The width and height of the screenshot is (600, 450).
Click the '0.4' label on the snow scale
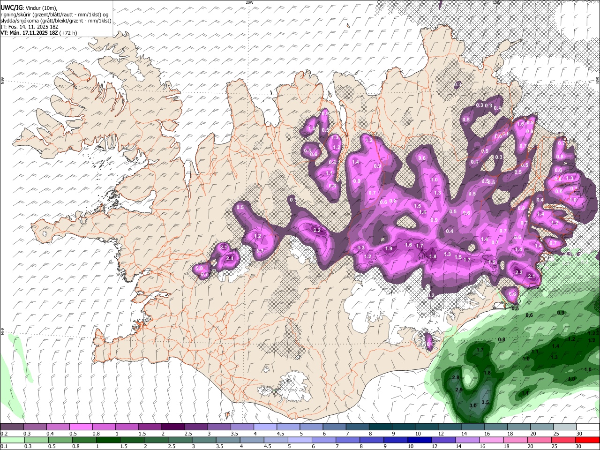[50, 434]
